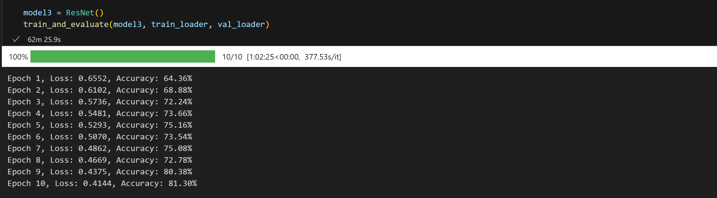Click the train_loader argument in code
The height and width of the screenshot is (198, 717).
tap(180, 24)
